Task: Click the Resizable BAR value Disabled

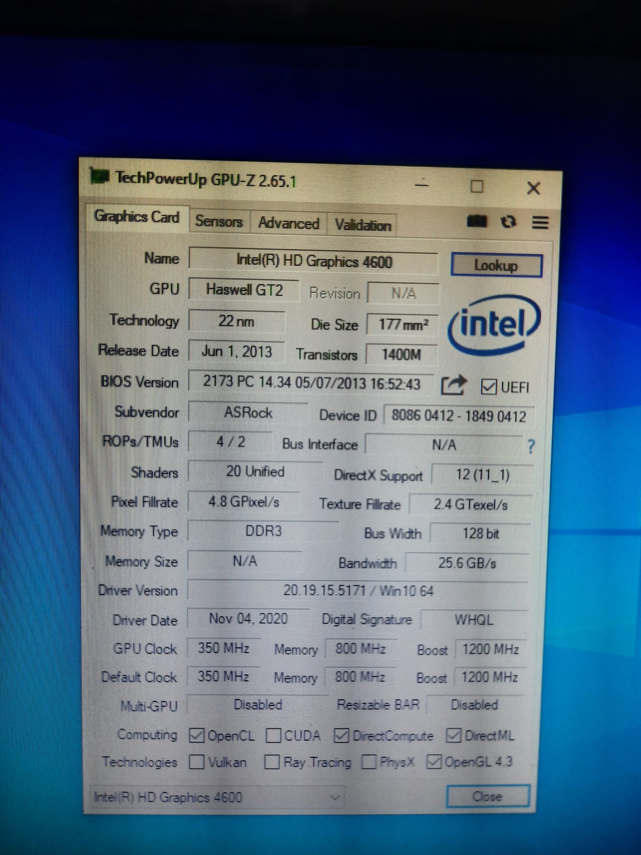Action: [474, 705]
